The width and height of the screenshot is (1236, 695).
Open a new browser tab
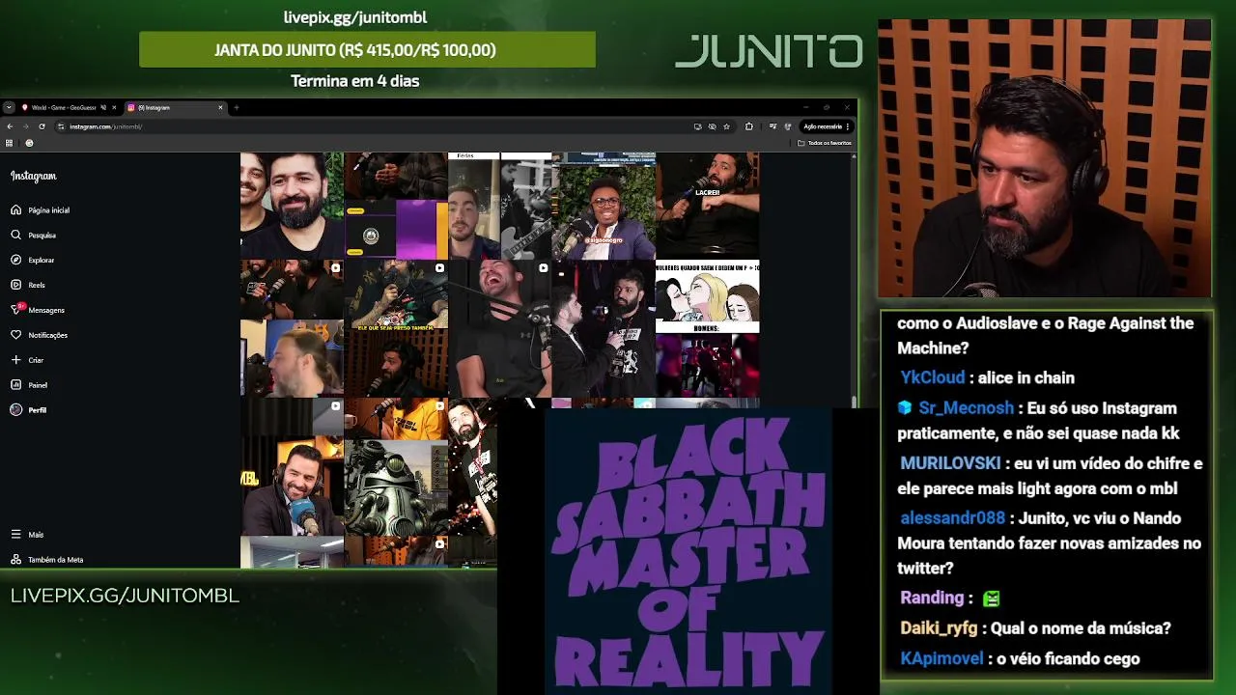pyautogui.click(x=236, y=107)
